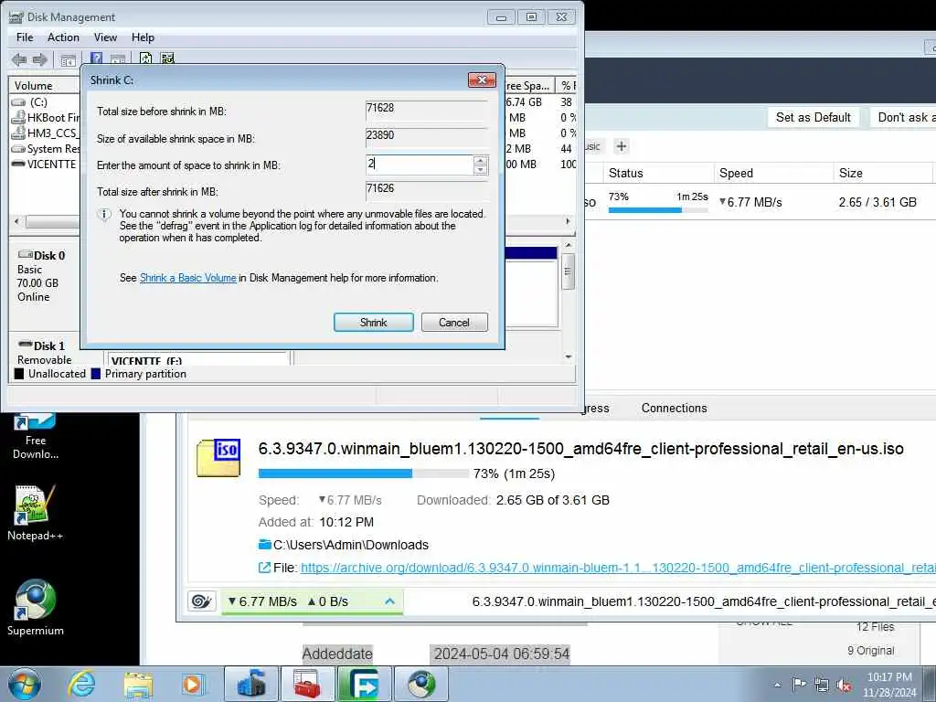
Task: Click Set as Default button in FDM
Action: 813,117
